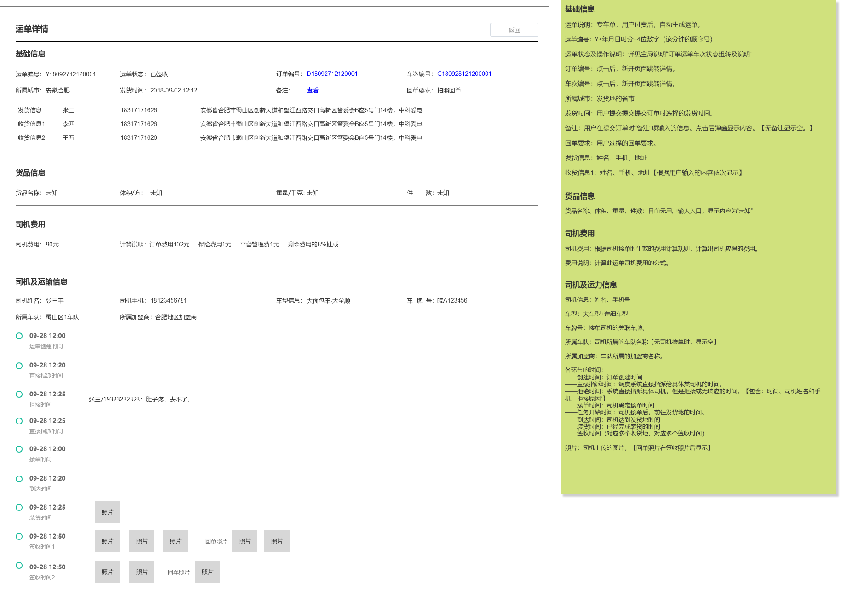
Task: Open order number D18092712120001 link
Action: click(x=332, y=74)
